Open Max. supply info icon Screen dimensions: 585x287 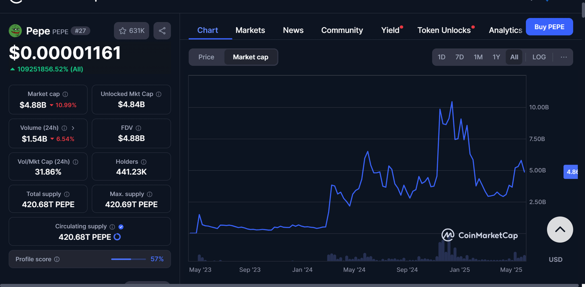150,194
